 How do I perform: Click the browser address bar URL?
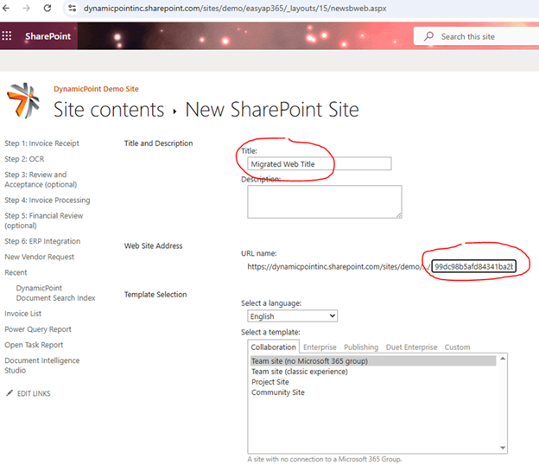[x=235, y=9]
